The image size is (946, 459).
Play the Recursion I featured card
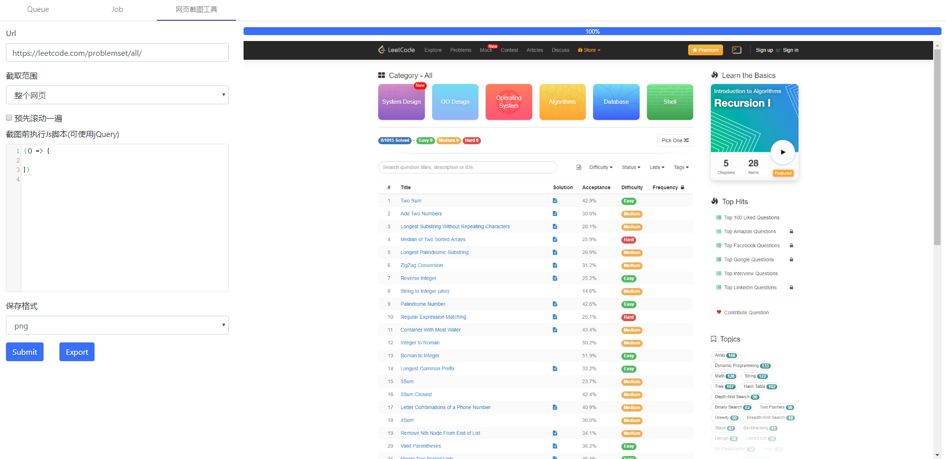tap(783, 152)
